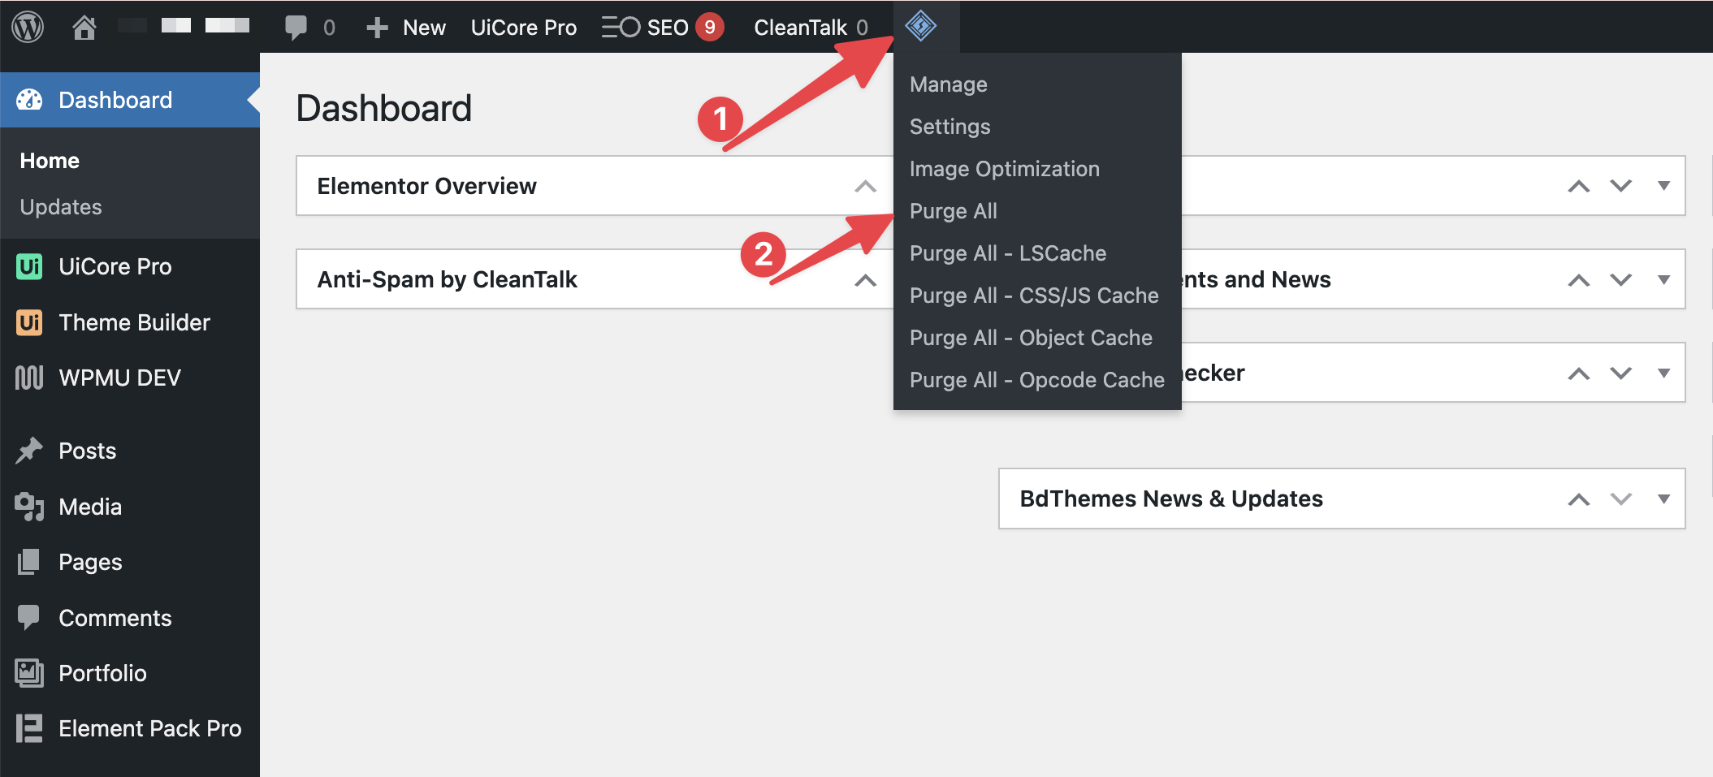
Task: Move up the top-right dashboard widget
Action: click(1579, 186)
